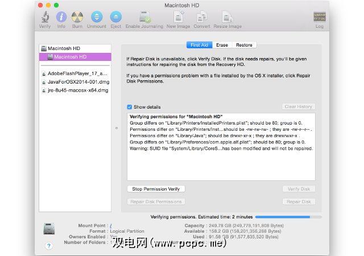The width and height of the screenshot is (364, 256).
Task: Select jre-8u45-macosx-x64.dmg in sidebar
Action: 75,90
